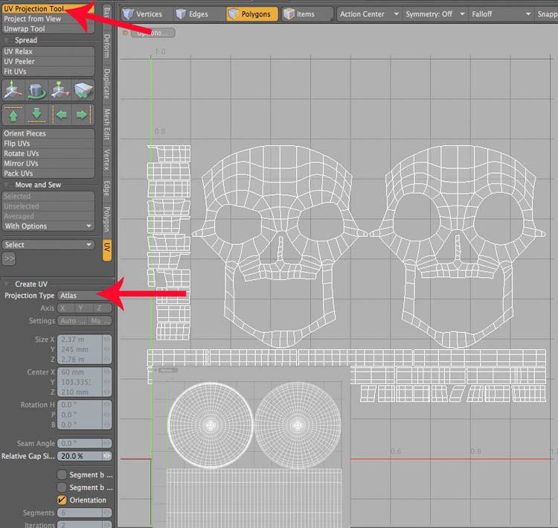558x528 pixels.
Task: Click the Pack UVs button
Action: [48, 174]
